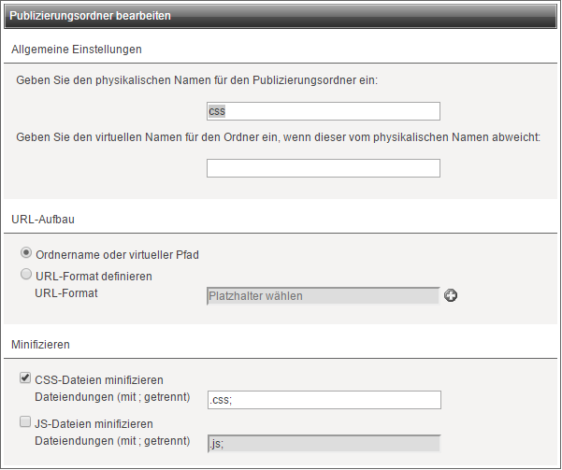Click the disabled JS extensions field showing .js;

[x=324, y=444]
